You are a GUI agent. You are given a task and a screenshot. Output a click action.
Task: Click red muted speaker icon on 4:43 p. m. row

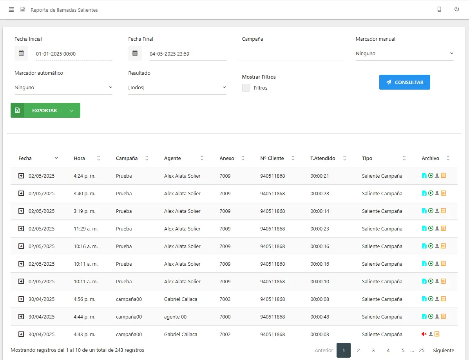(424, 334)
